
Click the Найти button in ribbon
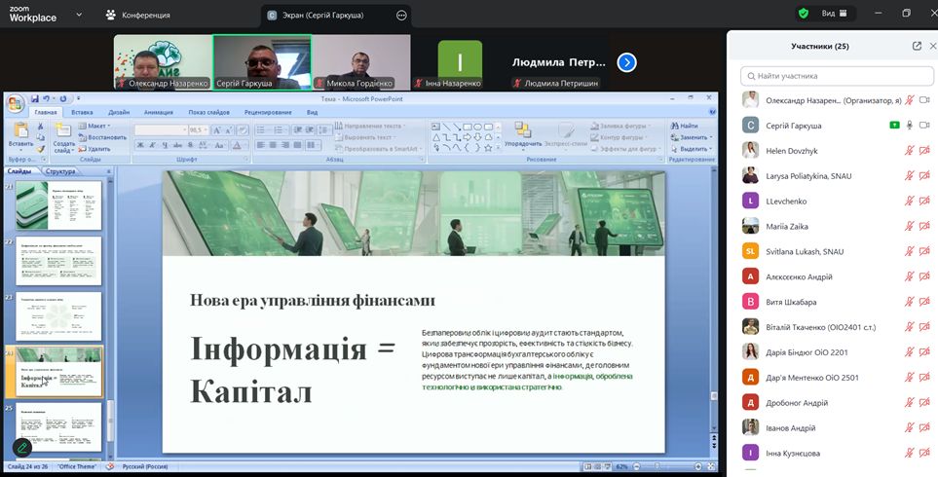(689, 126)
